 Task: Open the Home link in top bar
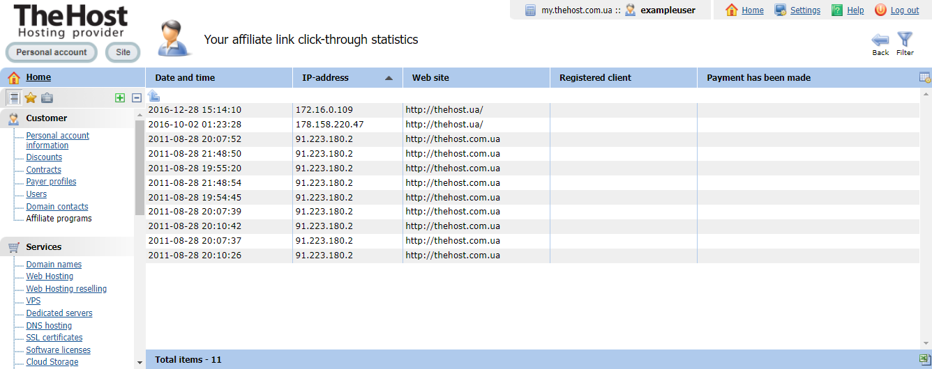click(x=753, y=10)
